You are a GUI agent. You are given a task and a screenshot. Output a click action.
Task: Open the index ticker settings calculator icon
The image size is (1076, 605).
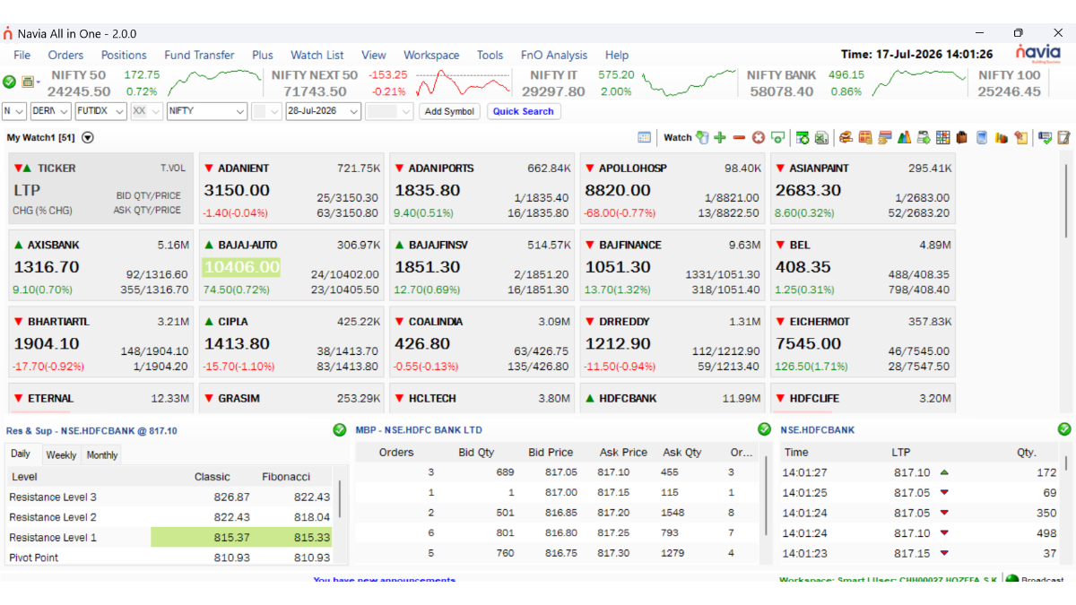click(x=28, y=82)
